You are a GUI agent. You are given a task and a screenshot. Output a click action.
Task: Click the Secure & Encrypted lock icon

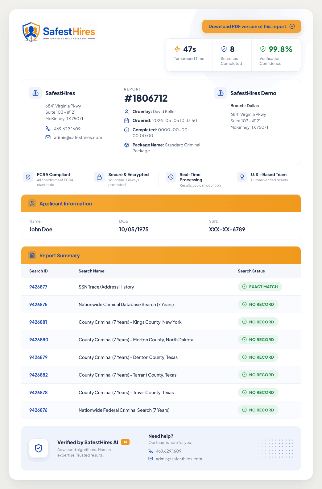[99, 177]
